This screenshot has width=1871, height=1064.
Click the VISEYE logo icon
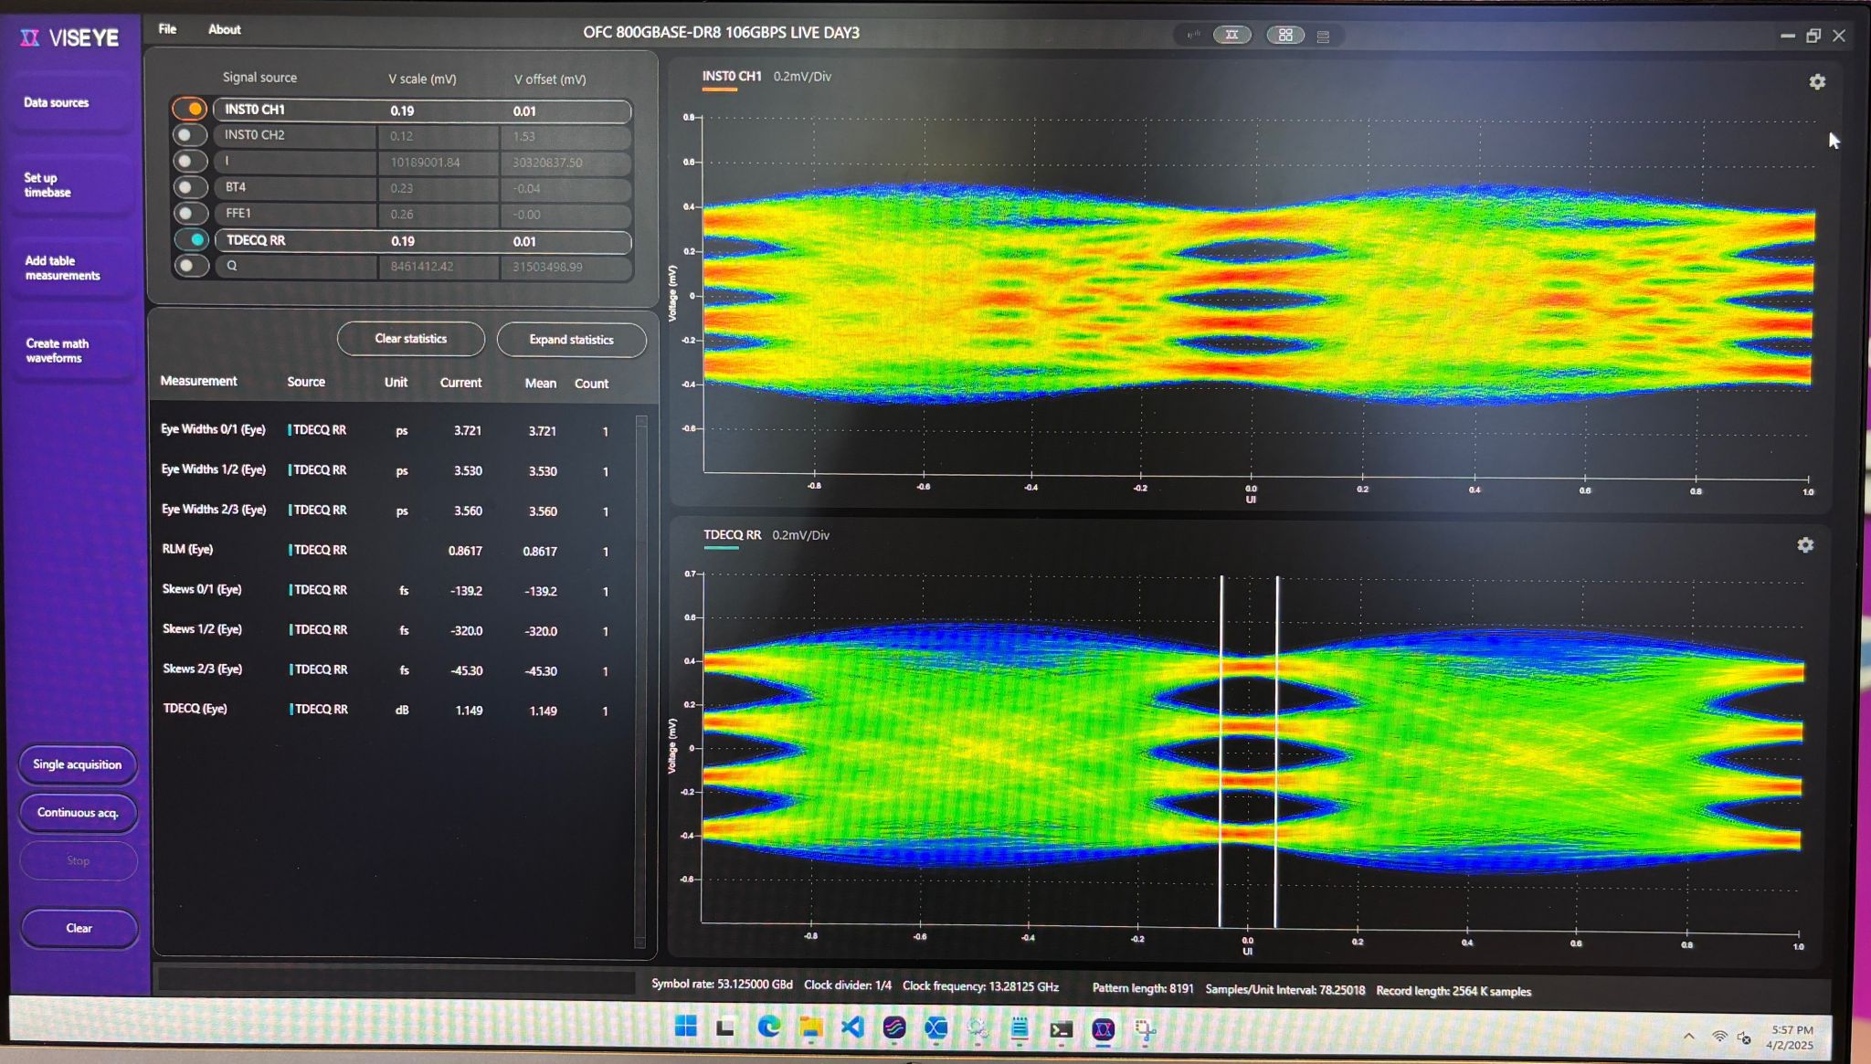click(x=30, y=37)
